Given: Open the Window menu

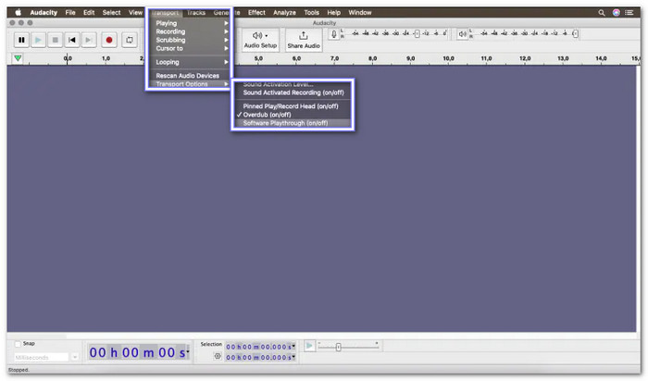Looking at the screenshot, I should point(360,12).
